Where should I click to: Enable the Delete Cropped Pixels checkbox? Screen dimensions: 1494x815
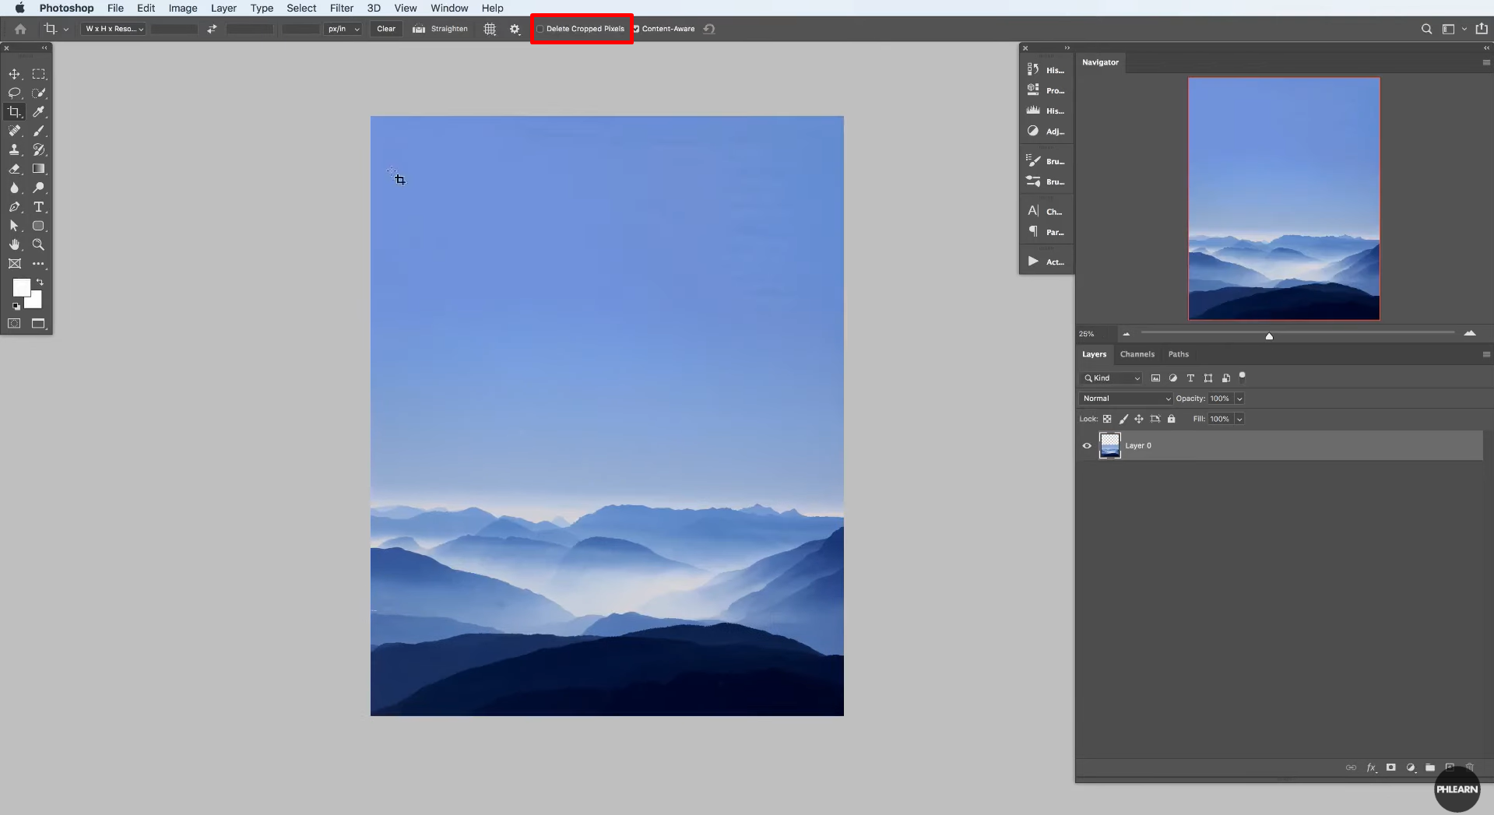coord(540,29)
